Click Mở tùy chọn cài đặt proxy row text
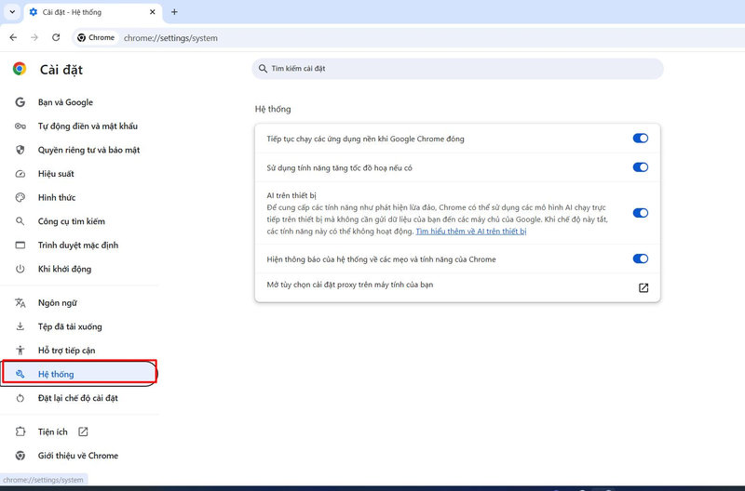The height and width of the screenshot is (491, 745). coord(350,285)
